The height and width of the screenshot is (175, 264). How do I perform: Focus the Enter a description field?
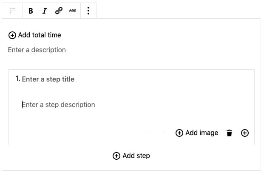[x=37, y=50]
